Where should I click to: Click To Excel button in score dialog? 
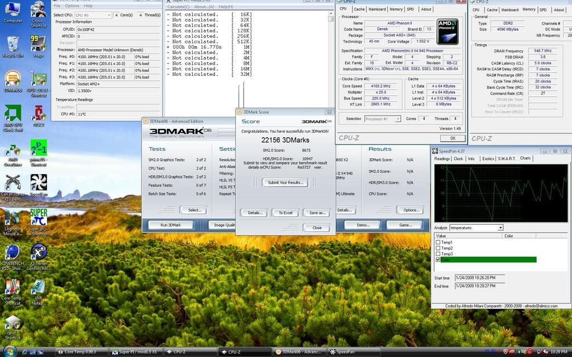click(285, 213)
